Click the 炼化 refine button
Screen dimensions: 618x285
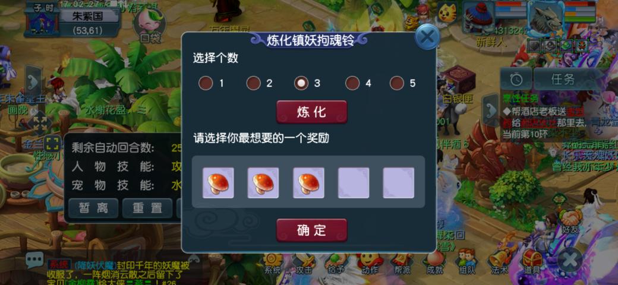click(312, 112)
